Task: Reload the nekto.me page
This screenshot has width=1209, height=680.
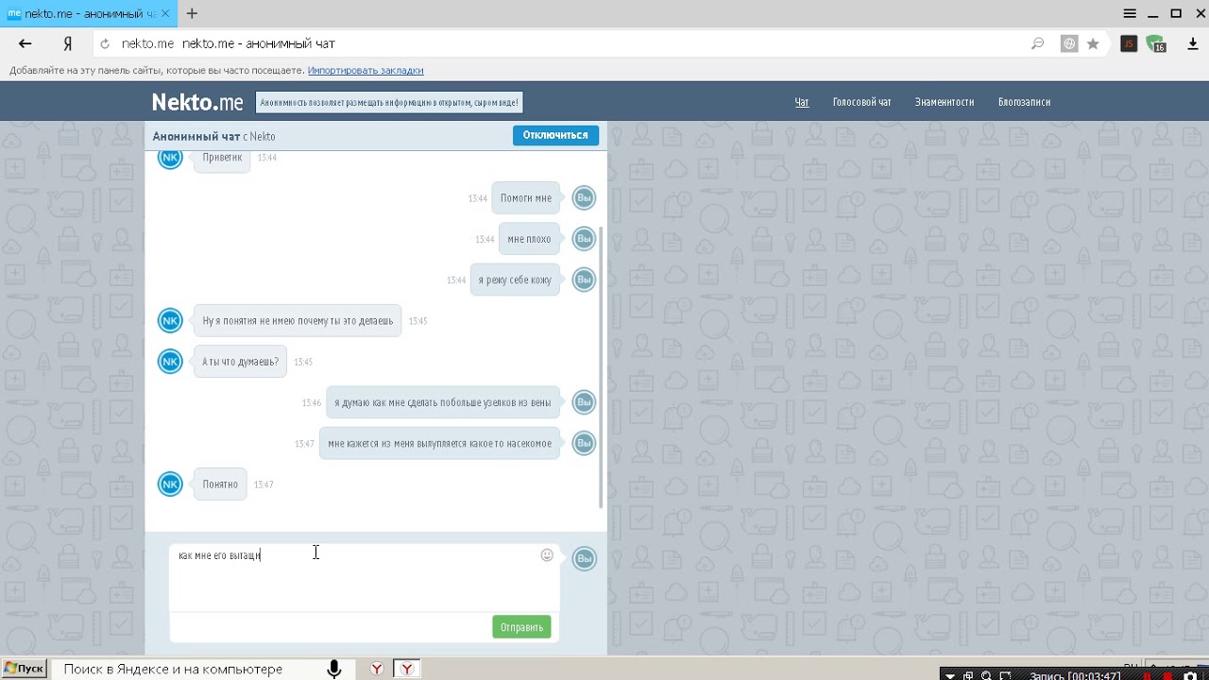Action: point(105,43)
